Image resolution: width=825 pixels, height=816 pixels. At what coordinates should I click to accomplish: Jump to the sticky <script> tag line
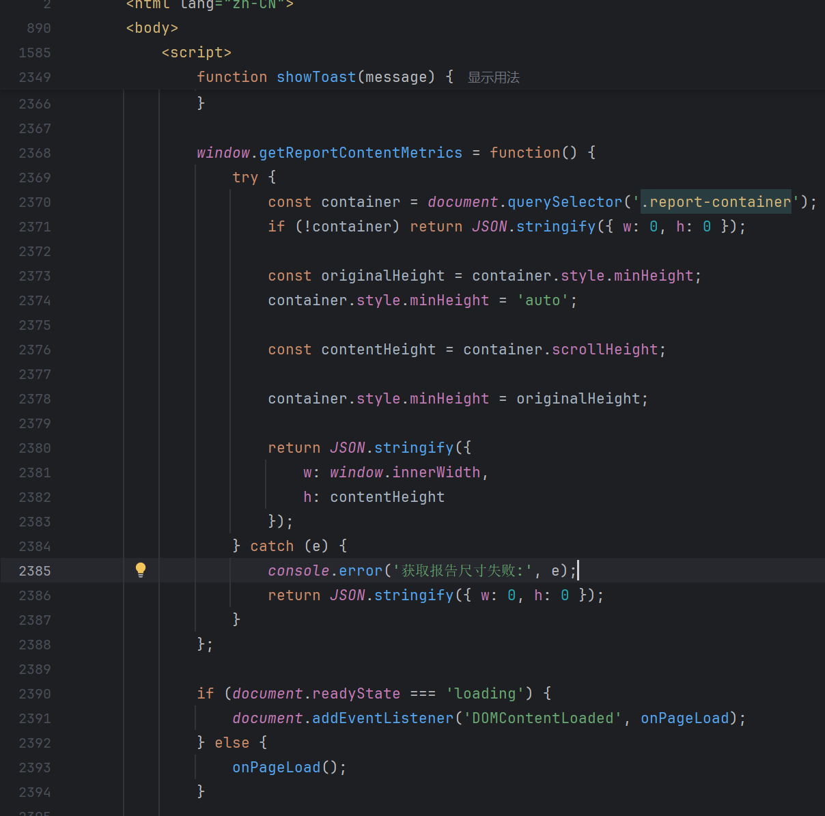[196, 53]
